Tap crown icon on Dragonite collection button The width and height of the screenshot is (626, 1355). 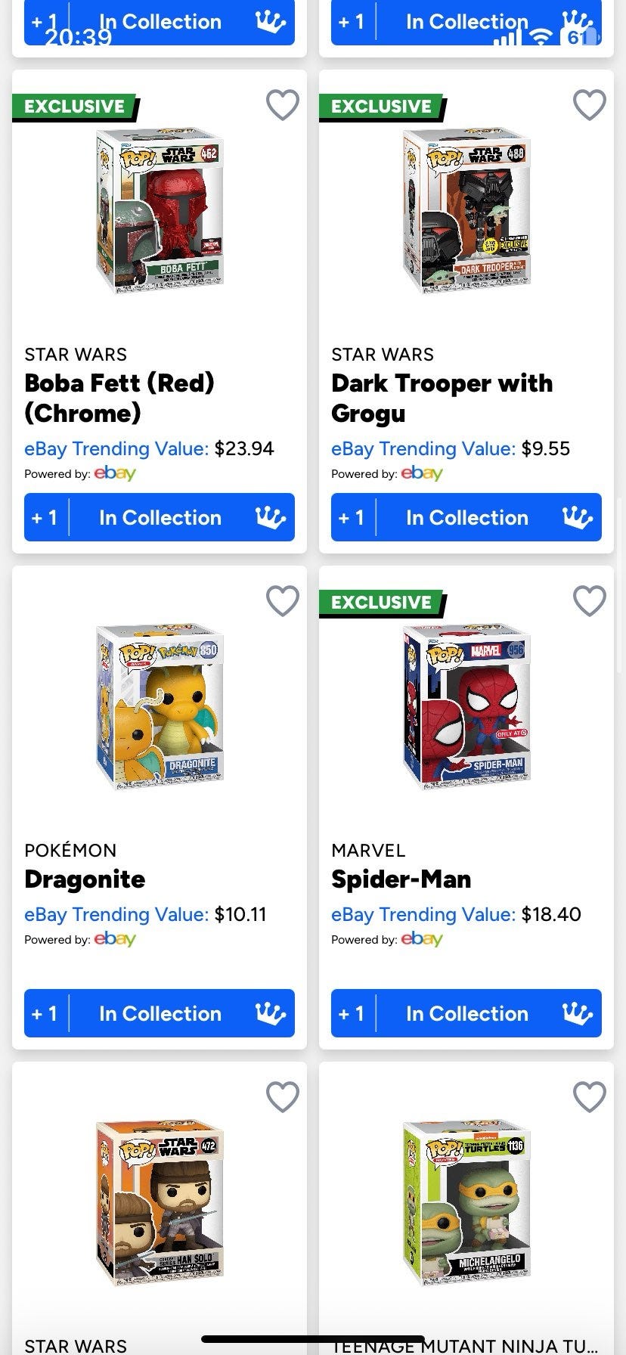click(271, 1013)
